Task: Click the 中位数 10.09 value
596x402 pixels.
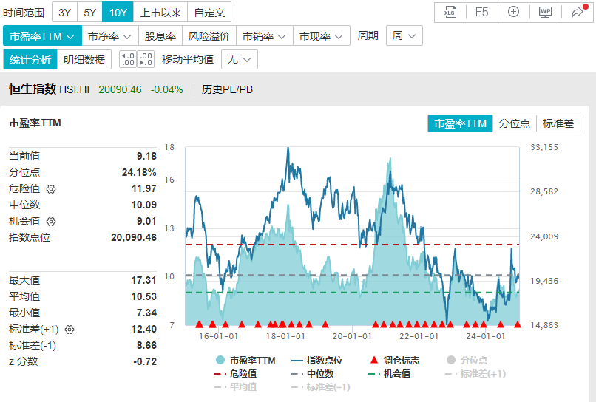Action: tap(143, 205)
